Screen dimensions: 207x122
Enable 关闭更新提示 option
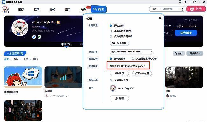point(111,80)
